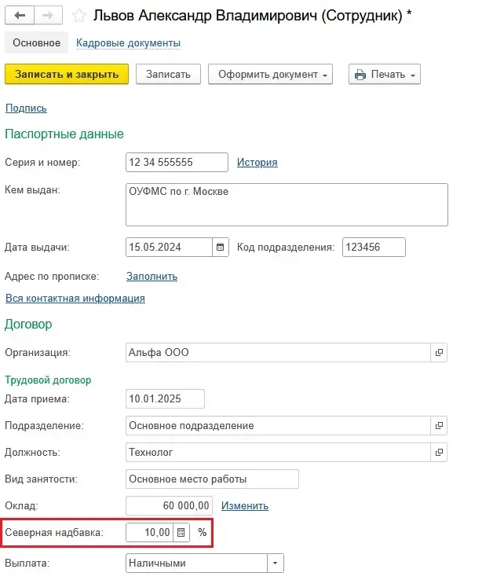
Task: Switch to the Основное tab
Action: 37,42
